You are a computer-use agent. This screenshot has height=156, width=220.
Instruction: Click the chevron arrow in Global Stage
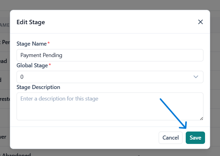[196, 77]
